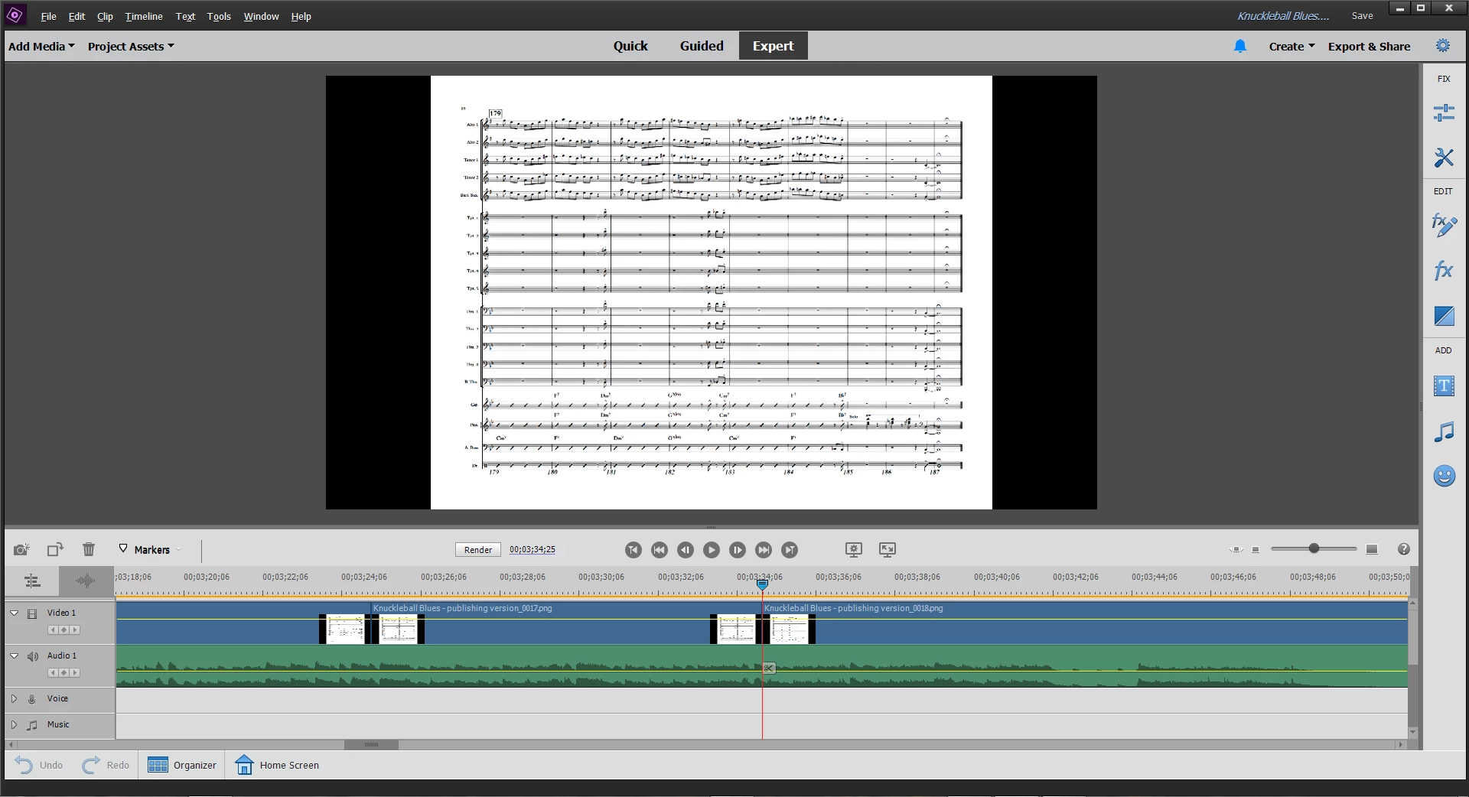
Task: Step forward one frame
Action: point(738,550)
